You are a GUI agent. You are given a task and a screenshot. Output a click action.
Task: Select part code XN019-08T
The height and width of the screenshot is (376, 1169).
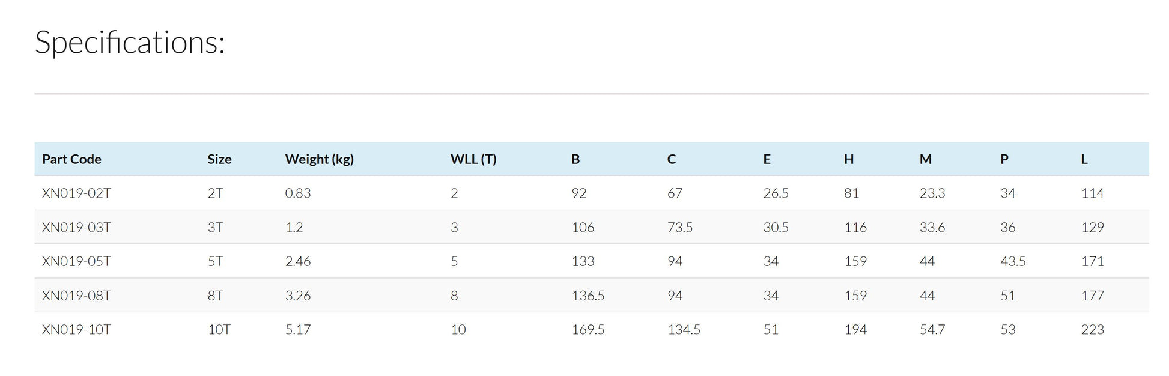[x=76, y=296]
